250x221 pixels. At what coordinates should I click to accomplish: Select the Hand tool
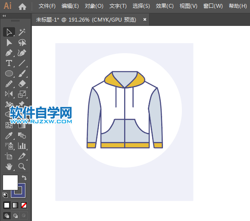(9, 167)
